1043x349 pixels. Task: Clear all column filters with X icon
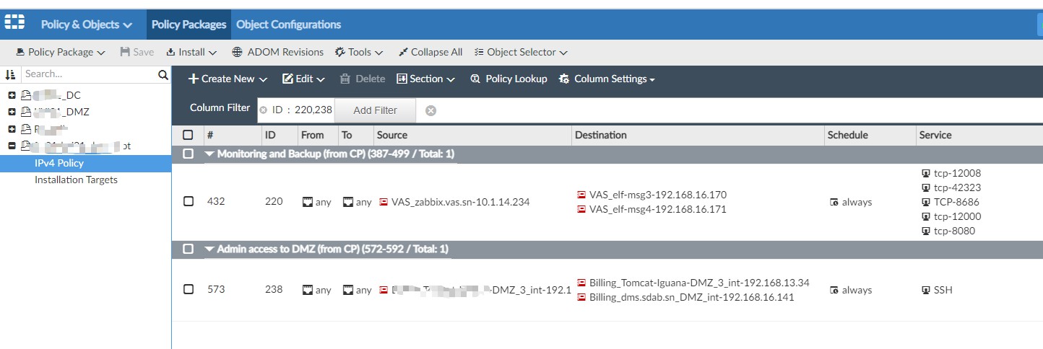[430, 110]
